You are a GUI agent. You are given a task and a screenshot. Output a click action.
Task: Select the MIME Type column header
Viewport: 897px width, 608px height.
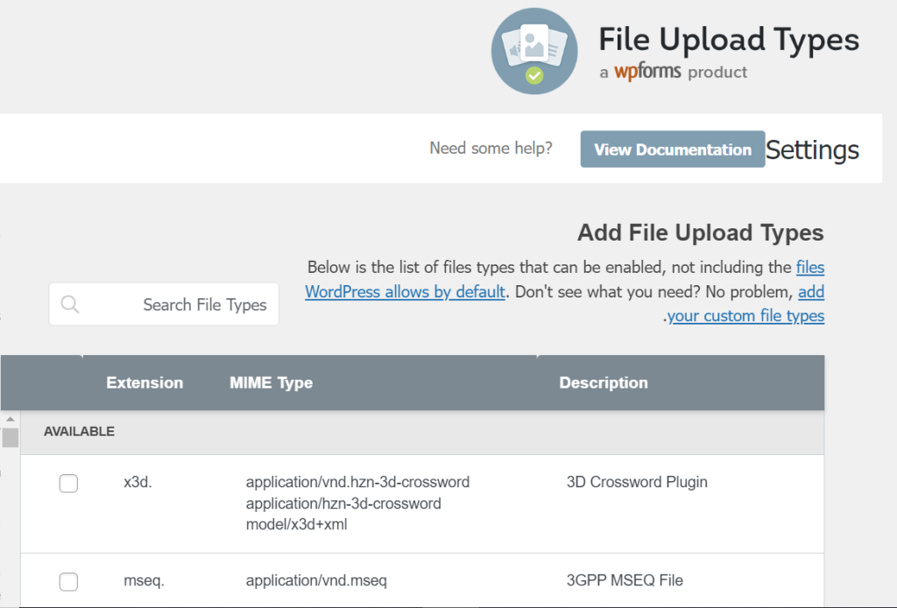coord(271,383)
